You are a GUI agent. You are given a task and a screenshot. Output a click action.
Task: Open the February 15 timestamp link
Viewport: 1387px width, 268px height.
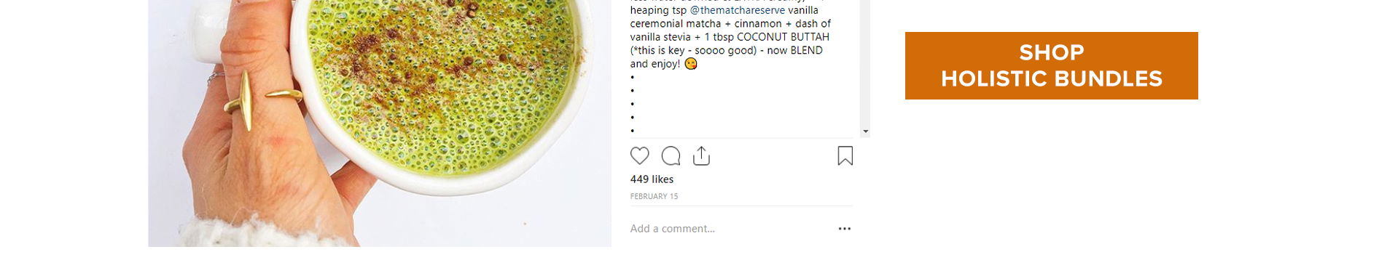pos(654,196)
